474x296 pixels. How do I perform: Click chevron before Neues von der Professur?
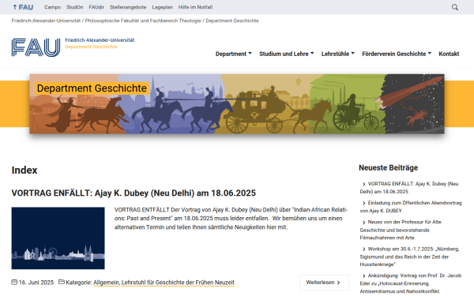coord(363,223)
